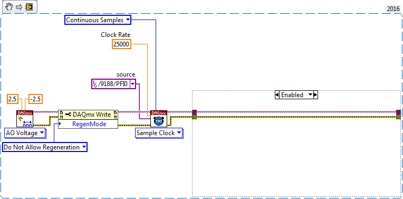The image size is (403, 199).
Task: Go to previous case with left arrow
Action: [277, 95]
